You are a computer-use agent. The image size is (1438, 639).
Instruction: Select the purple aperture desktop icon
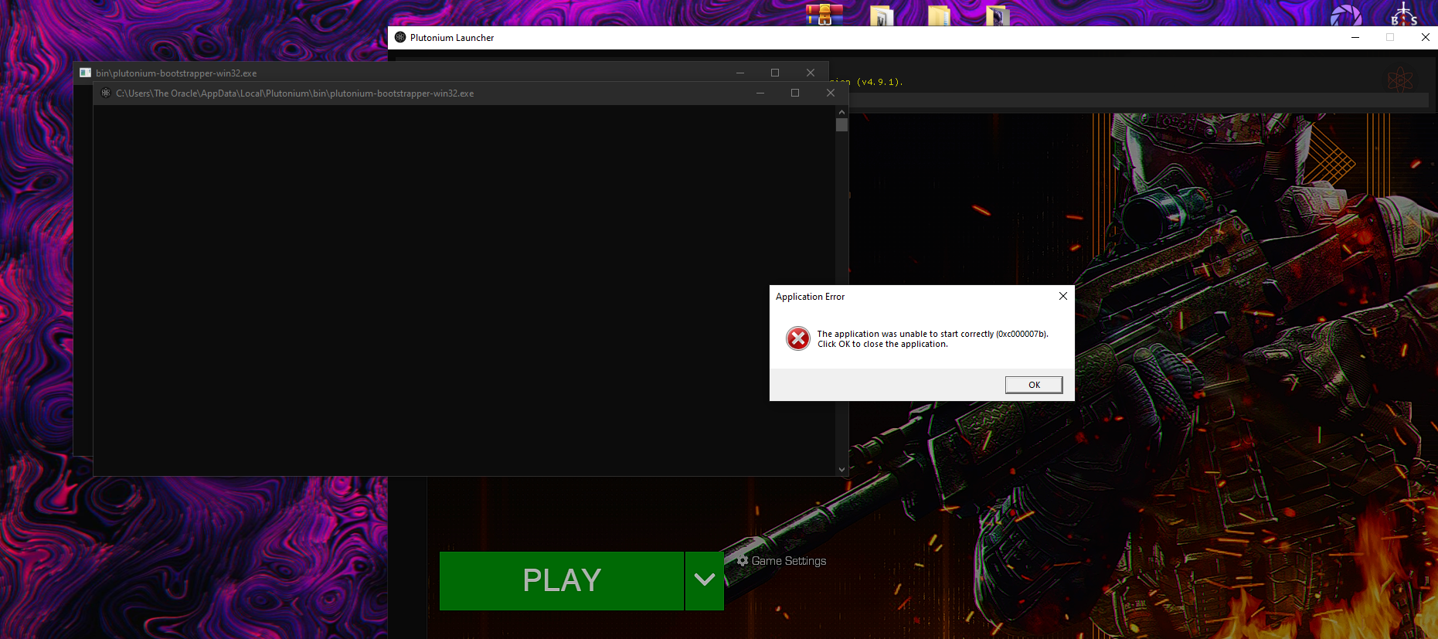click(1346, 15)
